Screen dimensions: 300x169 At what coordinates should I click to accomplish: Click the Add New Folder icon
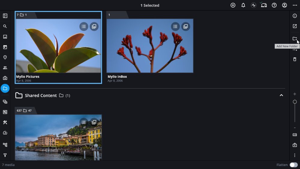(x=295, y=39)
